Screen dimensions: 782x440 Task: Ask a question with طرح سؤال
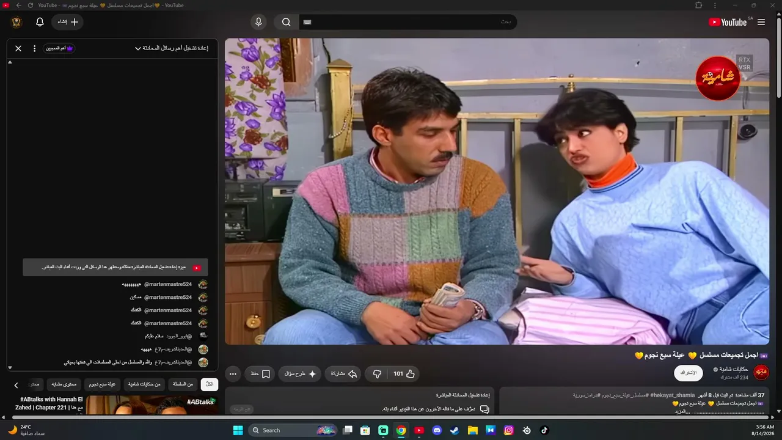[300, 373]
